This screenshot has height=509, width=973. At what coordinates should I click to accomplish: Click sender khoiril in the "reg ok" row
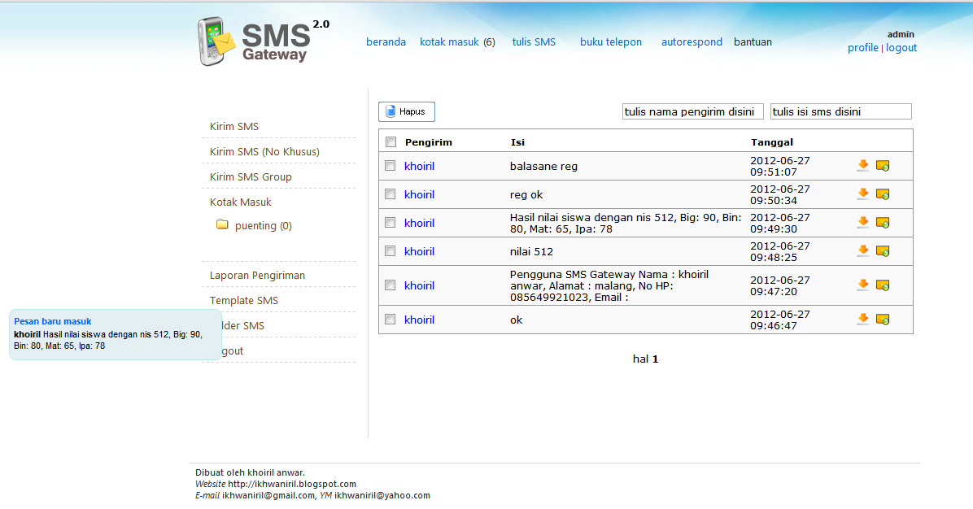pyautogui.click(x=419, y=194)
